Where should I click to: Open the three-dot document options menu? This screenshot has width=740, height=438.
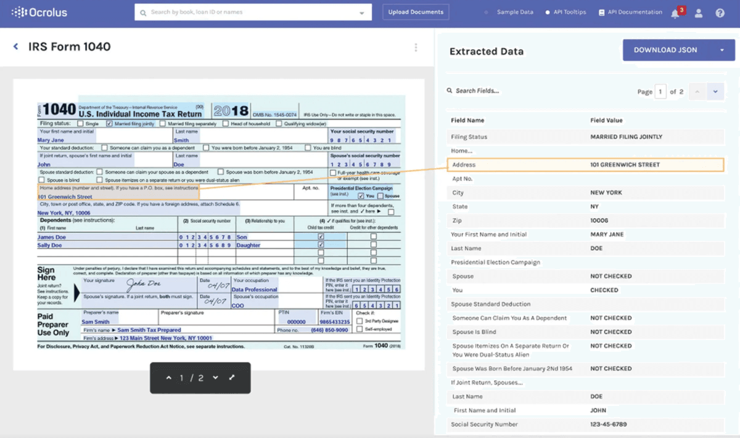tap(416, 47)
